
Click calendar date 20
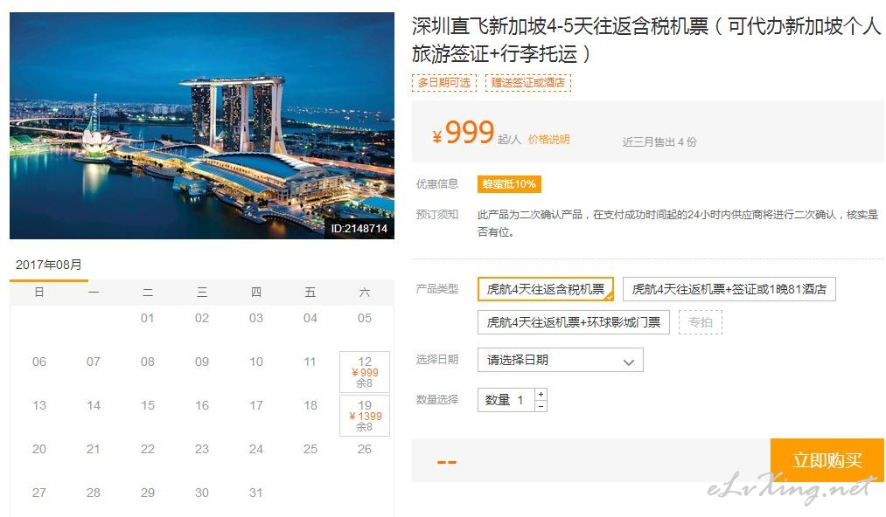[39, 449]
